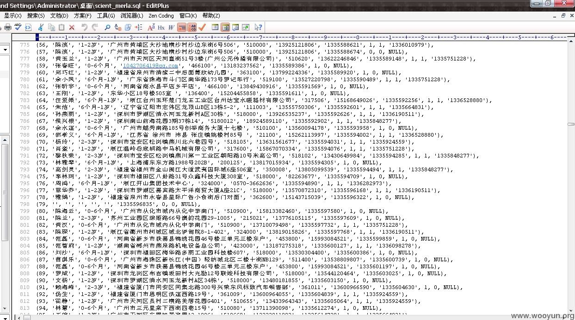Click the orange check mark icon

[x=202, y=27]
